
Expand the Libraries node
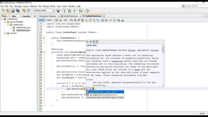[x=5, y=33]
